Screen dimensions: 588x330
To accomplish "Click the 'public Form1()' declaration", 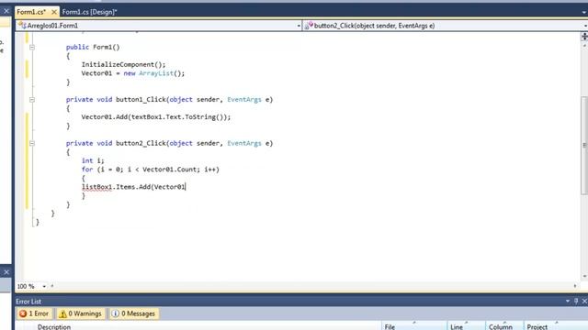I will pos(93,47).
